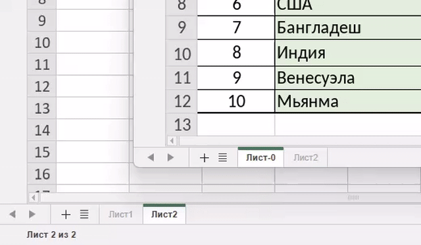Open the sheet list in back window
This screenshot has height=245, width=421.
point(84,215)
